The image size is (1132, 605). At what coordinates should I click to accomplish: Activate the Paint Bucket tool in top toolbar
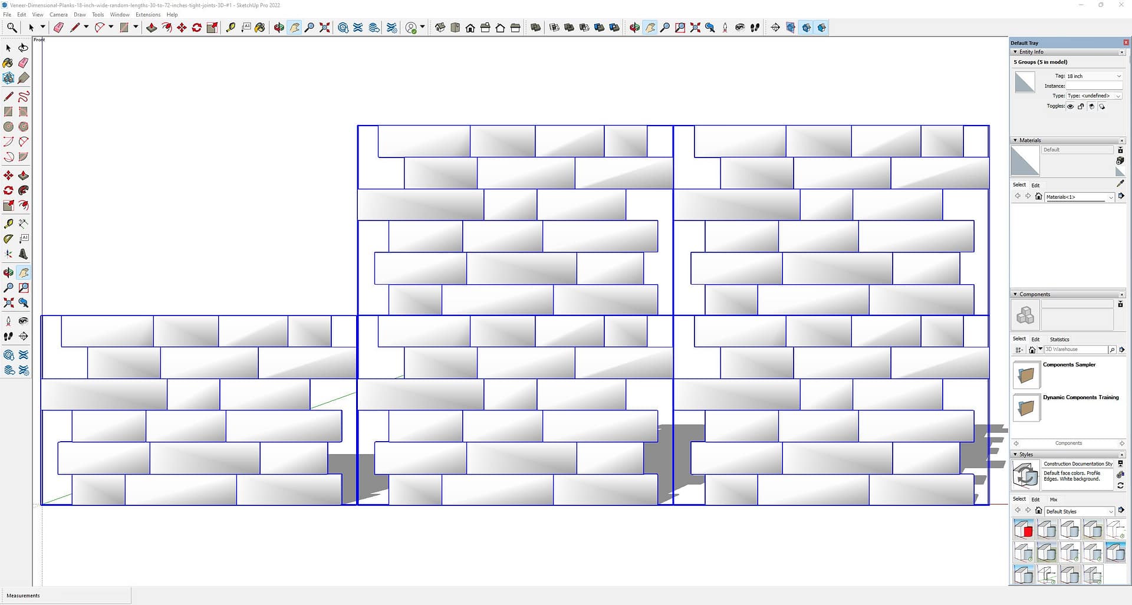click(x=260, y=28)
